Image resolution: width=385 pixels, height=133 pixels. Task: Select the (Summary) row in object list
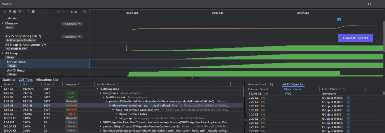pyautogui.click(x=314, y=94)
